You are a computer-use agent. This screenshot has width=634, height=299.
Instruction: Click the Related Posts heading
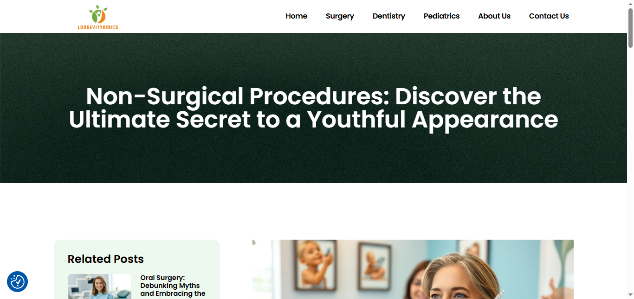pos(106,259)
